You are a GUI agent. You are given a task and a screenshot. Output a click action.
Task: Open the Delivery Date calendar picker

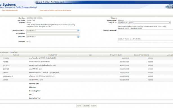[78, 31]
